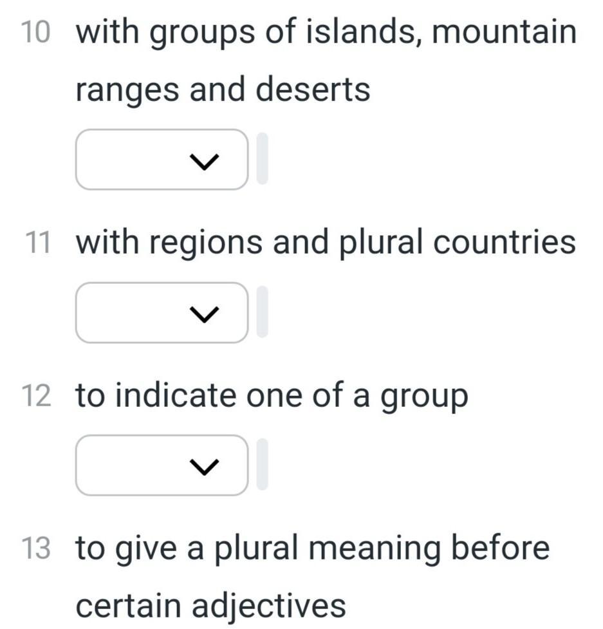This screenshot has width=603, height=629.
Task: Click the text 'with regions and plural countries'
Action: click(326, 243)
